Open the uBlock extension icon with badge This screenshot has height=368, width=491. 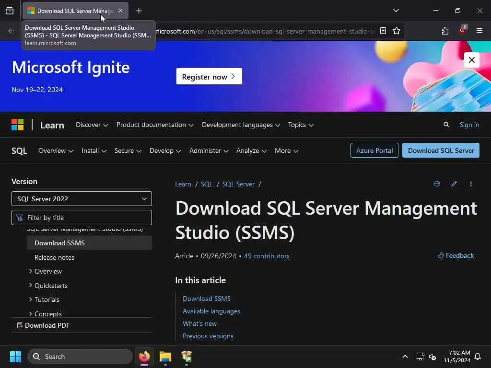pos(462,30)
